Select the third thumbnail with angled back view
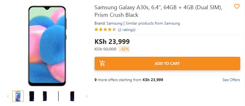This screenshot has width=245, height=106. (x=45, y=96)
